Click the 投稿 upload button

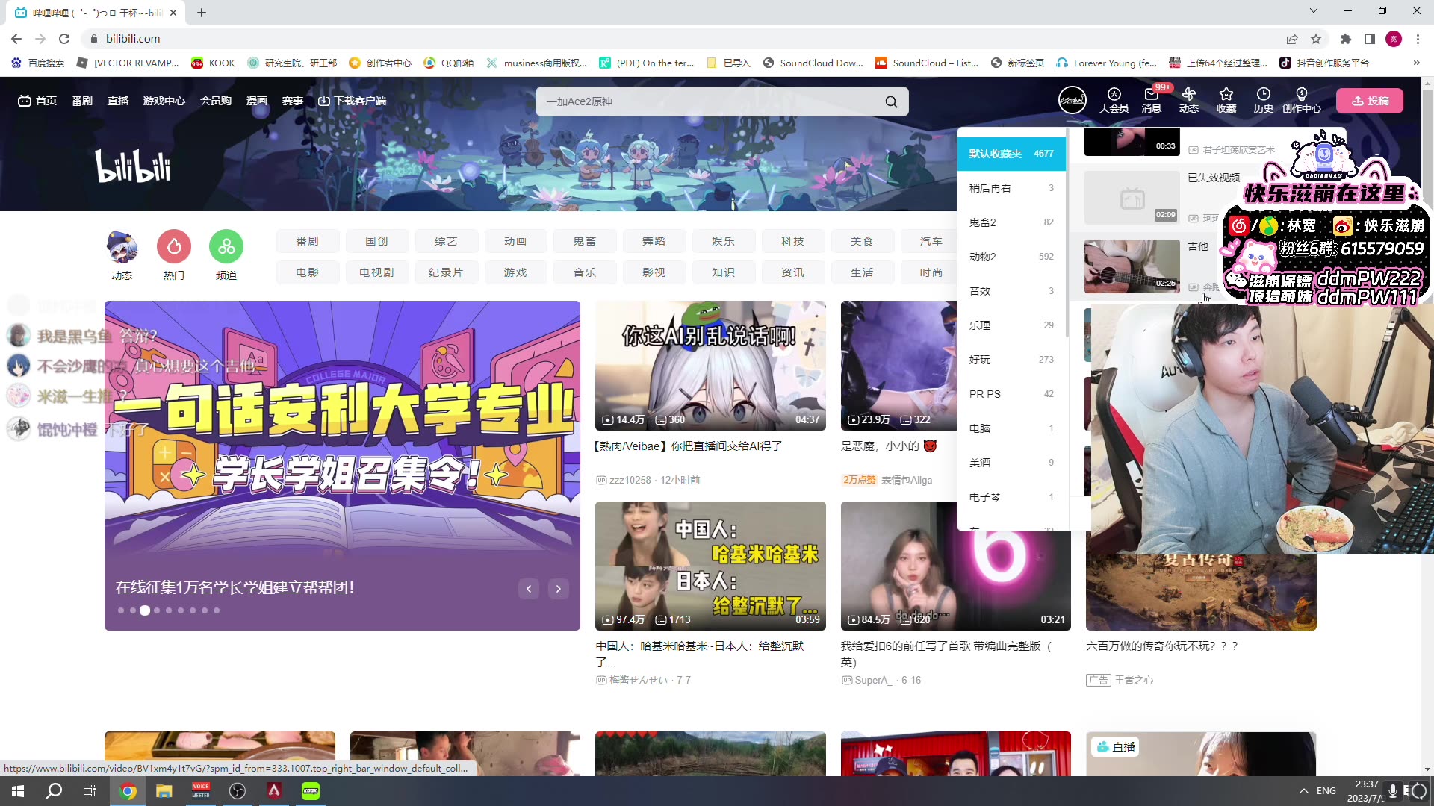[x=1370, y=101]
